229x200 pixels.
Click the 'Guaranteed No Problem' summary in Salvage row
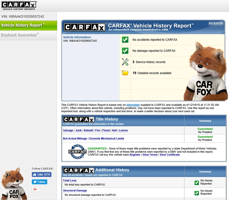coord(205,130)
